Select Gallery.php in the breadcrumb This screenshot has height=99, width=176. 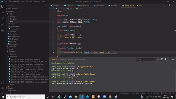pyautogui.click(x=62, y=9)
